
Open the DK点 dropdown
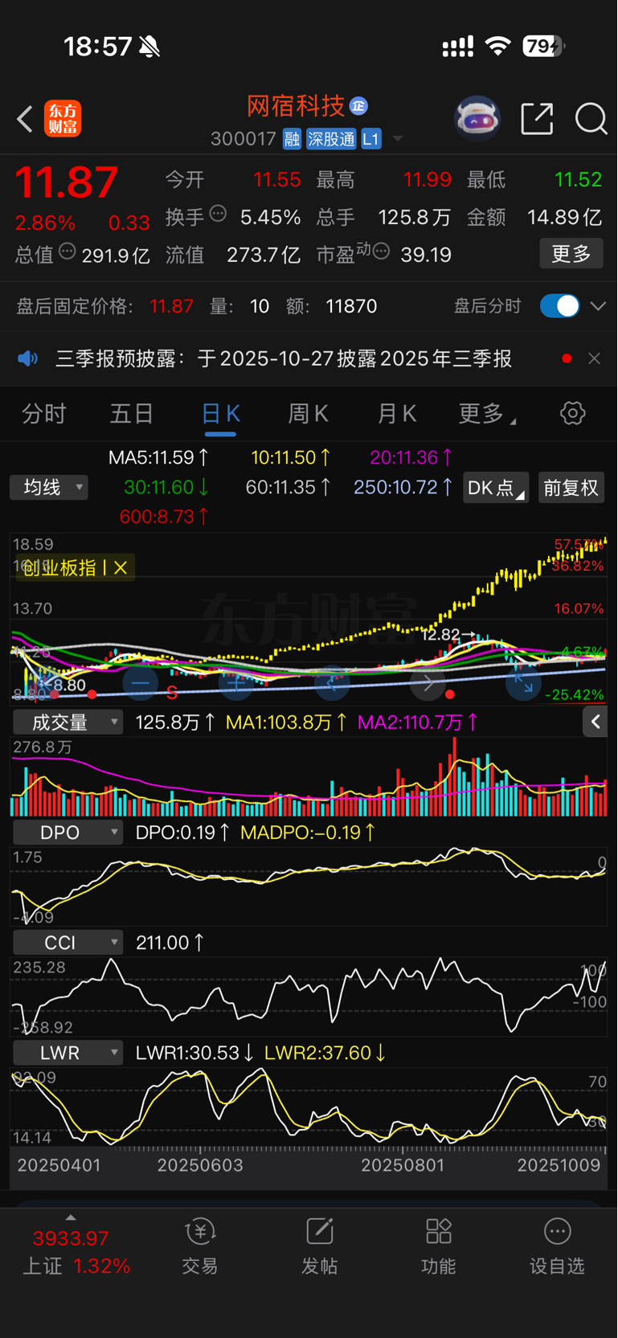tap(496, 488)
